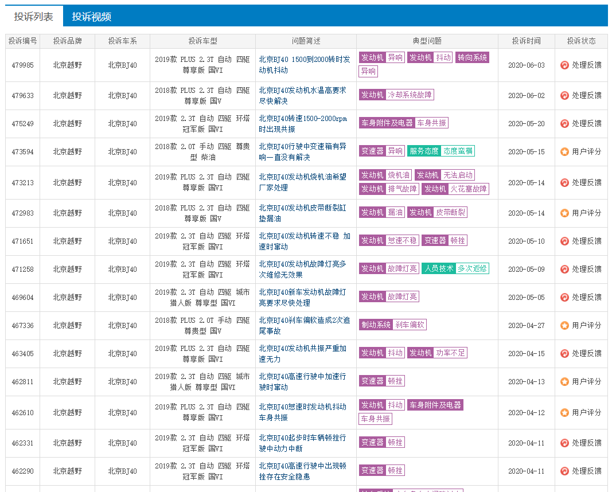Open complaint 北京BJ40新车发动机故障灯亮
The width and height of the screenshot is (612, 492).
pyautogui.click(x=302, y=297)
